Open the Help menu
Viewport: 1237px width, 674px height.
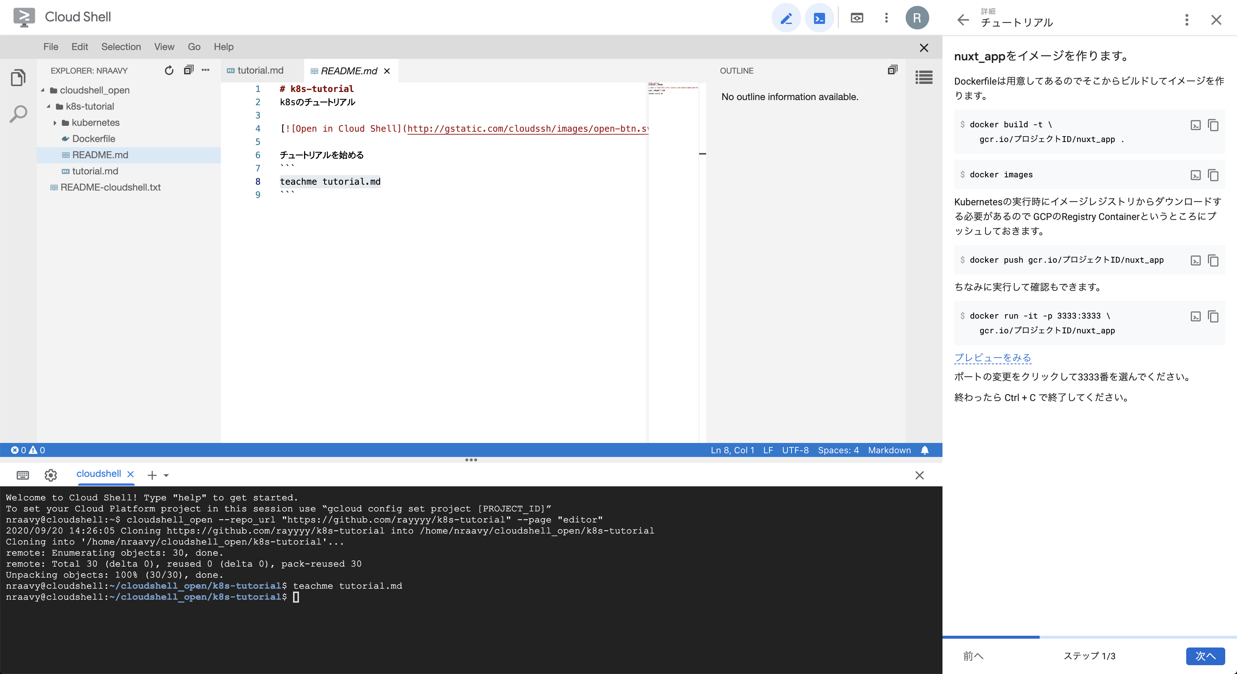point(223,46)
